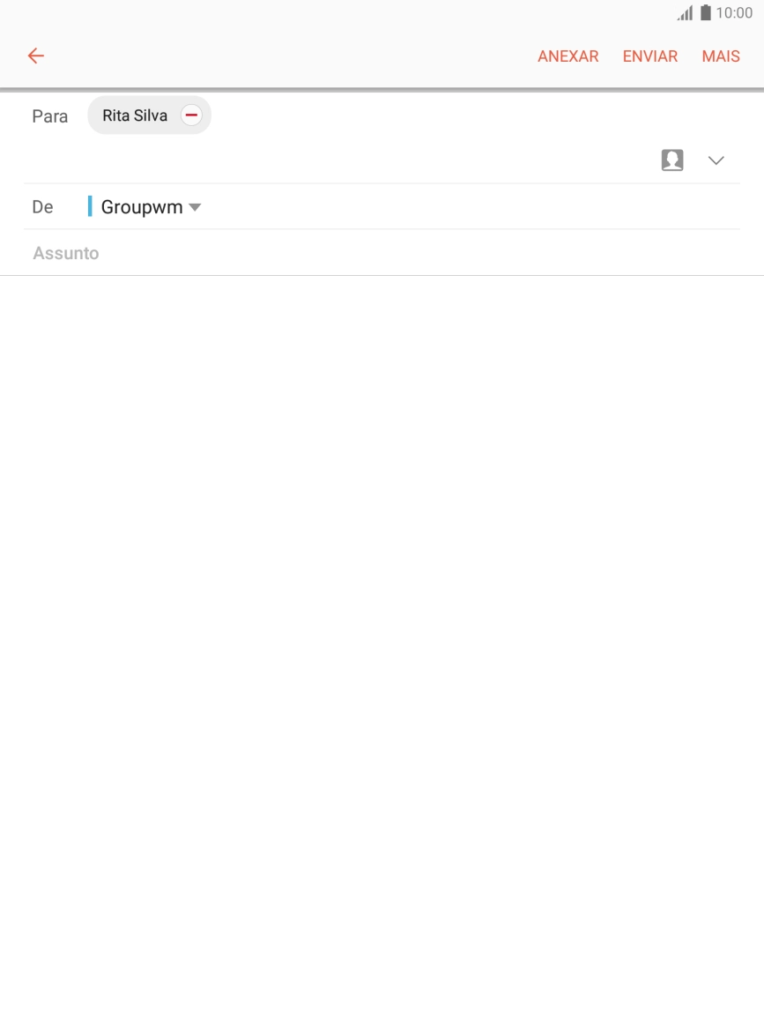Tap the Para label
The height and width of the screenshot is (1019, 764).
(x=50, y=116)
